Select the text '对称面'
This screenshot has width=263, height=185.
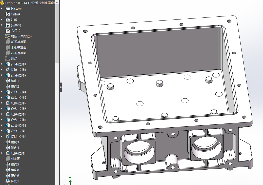coord(16,159)
